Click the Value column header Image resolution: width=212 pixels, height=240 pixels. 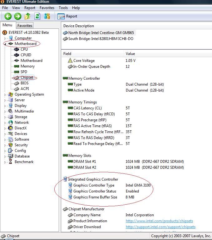tap(168, 54)
